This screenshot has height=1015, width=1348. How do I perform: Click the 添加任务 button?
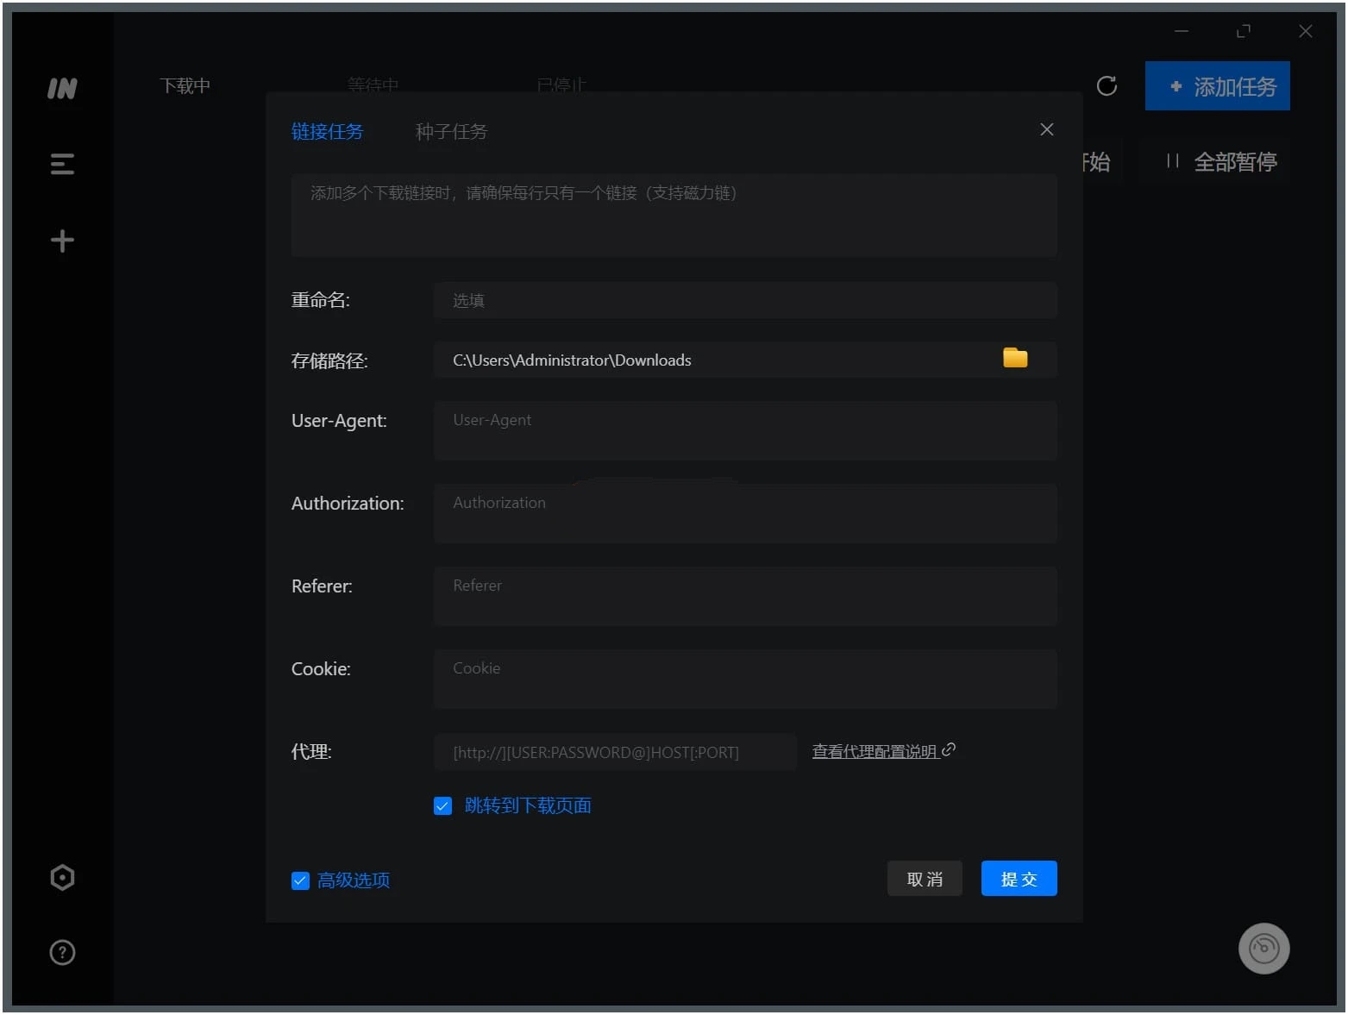(1217, 86)
